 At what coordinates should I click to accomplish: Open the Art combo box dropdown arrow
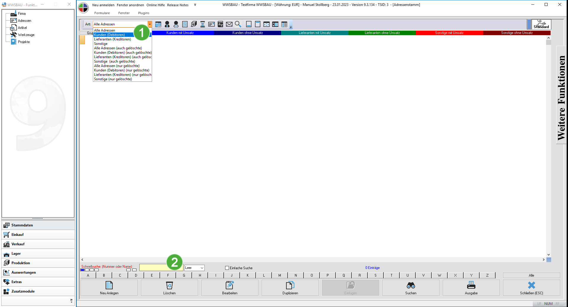click(x=150, y=24)
